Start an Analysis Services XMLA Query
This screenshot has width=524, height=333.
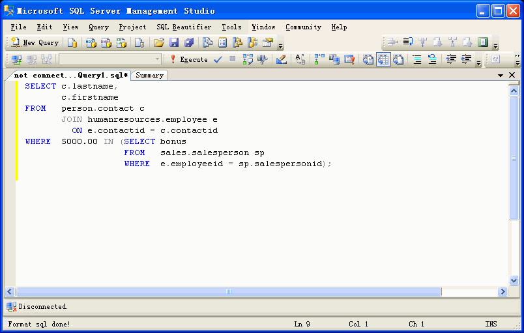pyautogui.click(x=121, y=42)
